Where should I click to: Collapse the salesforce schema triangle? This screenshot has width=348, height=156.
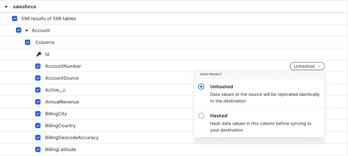pos(6,7)
